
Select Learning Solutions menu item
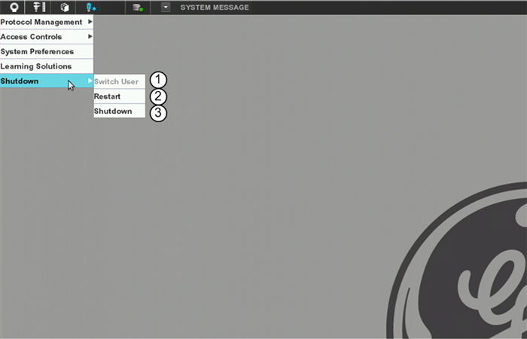tap(36, 66)
